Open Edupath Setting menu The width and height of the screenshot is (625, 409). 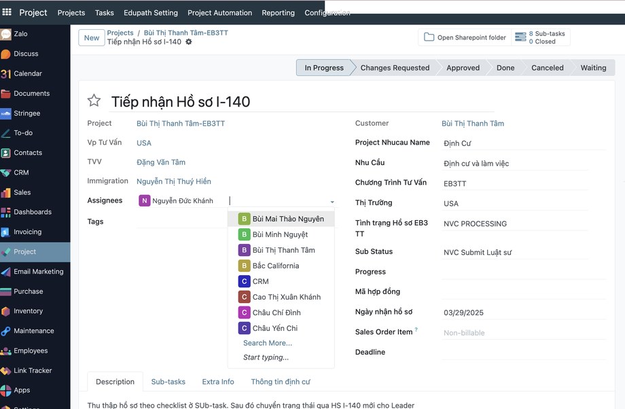(x=151, y=13)
